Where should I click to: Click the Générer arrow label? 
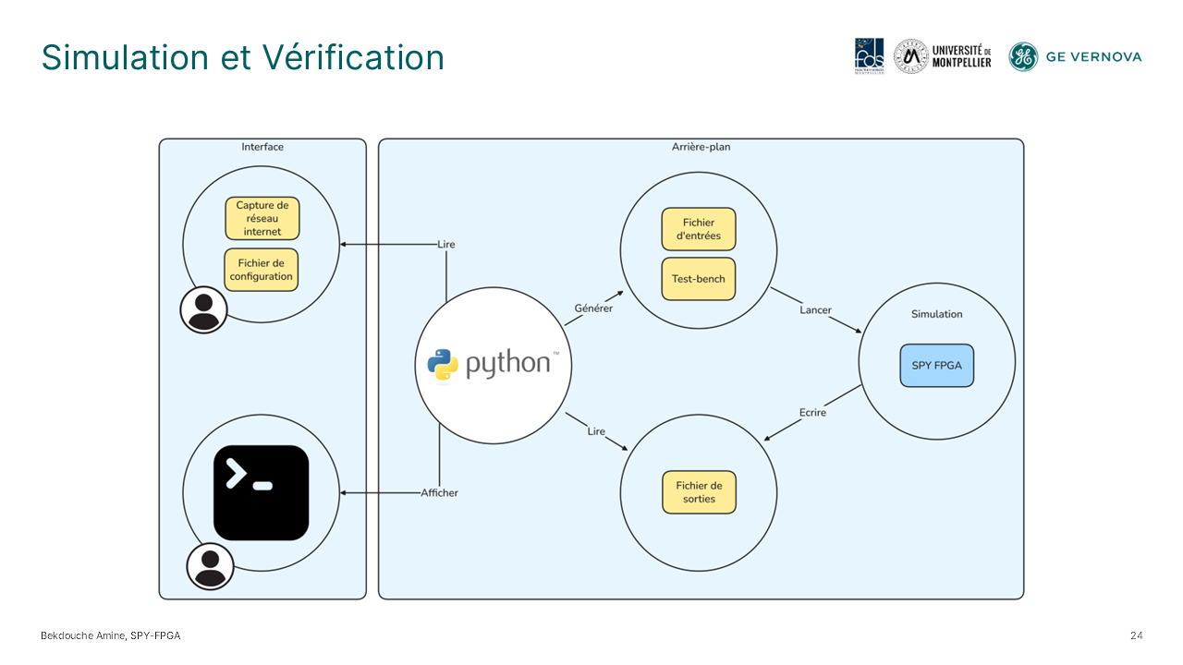pyautogui.click(x=593, y=308)
